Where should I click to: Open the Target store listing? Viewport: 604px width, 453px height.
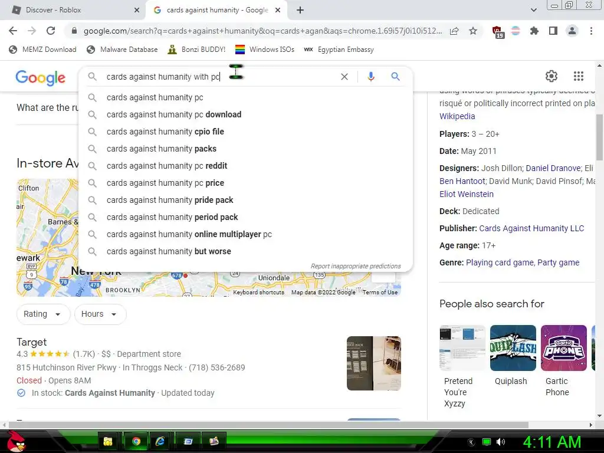coord(32,342)
